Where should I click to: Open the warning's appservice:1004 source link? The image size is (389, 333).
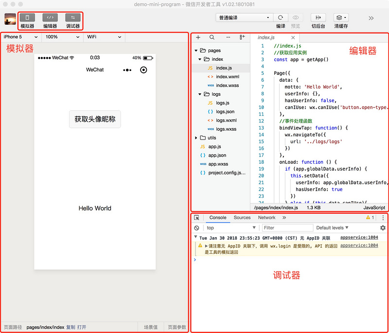coord(359,245)
